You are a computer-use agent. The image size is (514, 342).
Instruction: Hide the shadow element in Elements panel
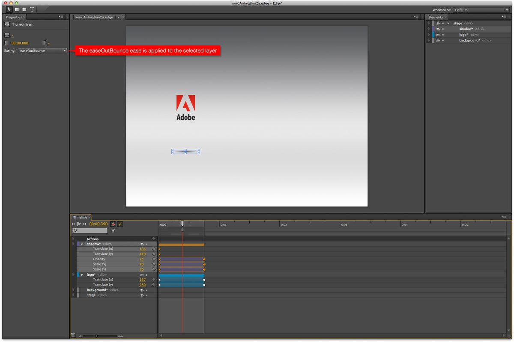[438, 29]
